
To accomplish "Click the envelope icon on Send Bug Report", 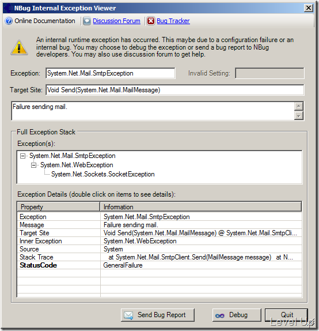I will click(128, 315).
